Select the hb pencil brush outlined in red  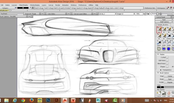point(159,30)
